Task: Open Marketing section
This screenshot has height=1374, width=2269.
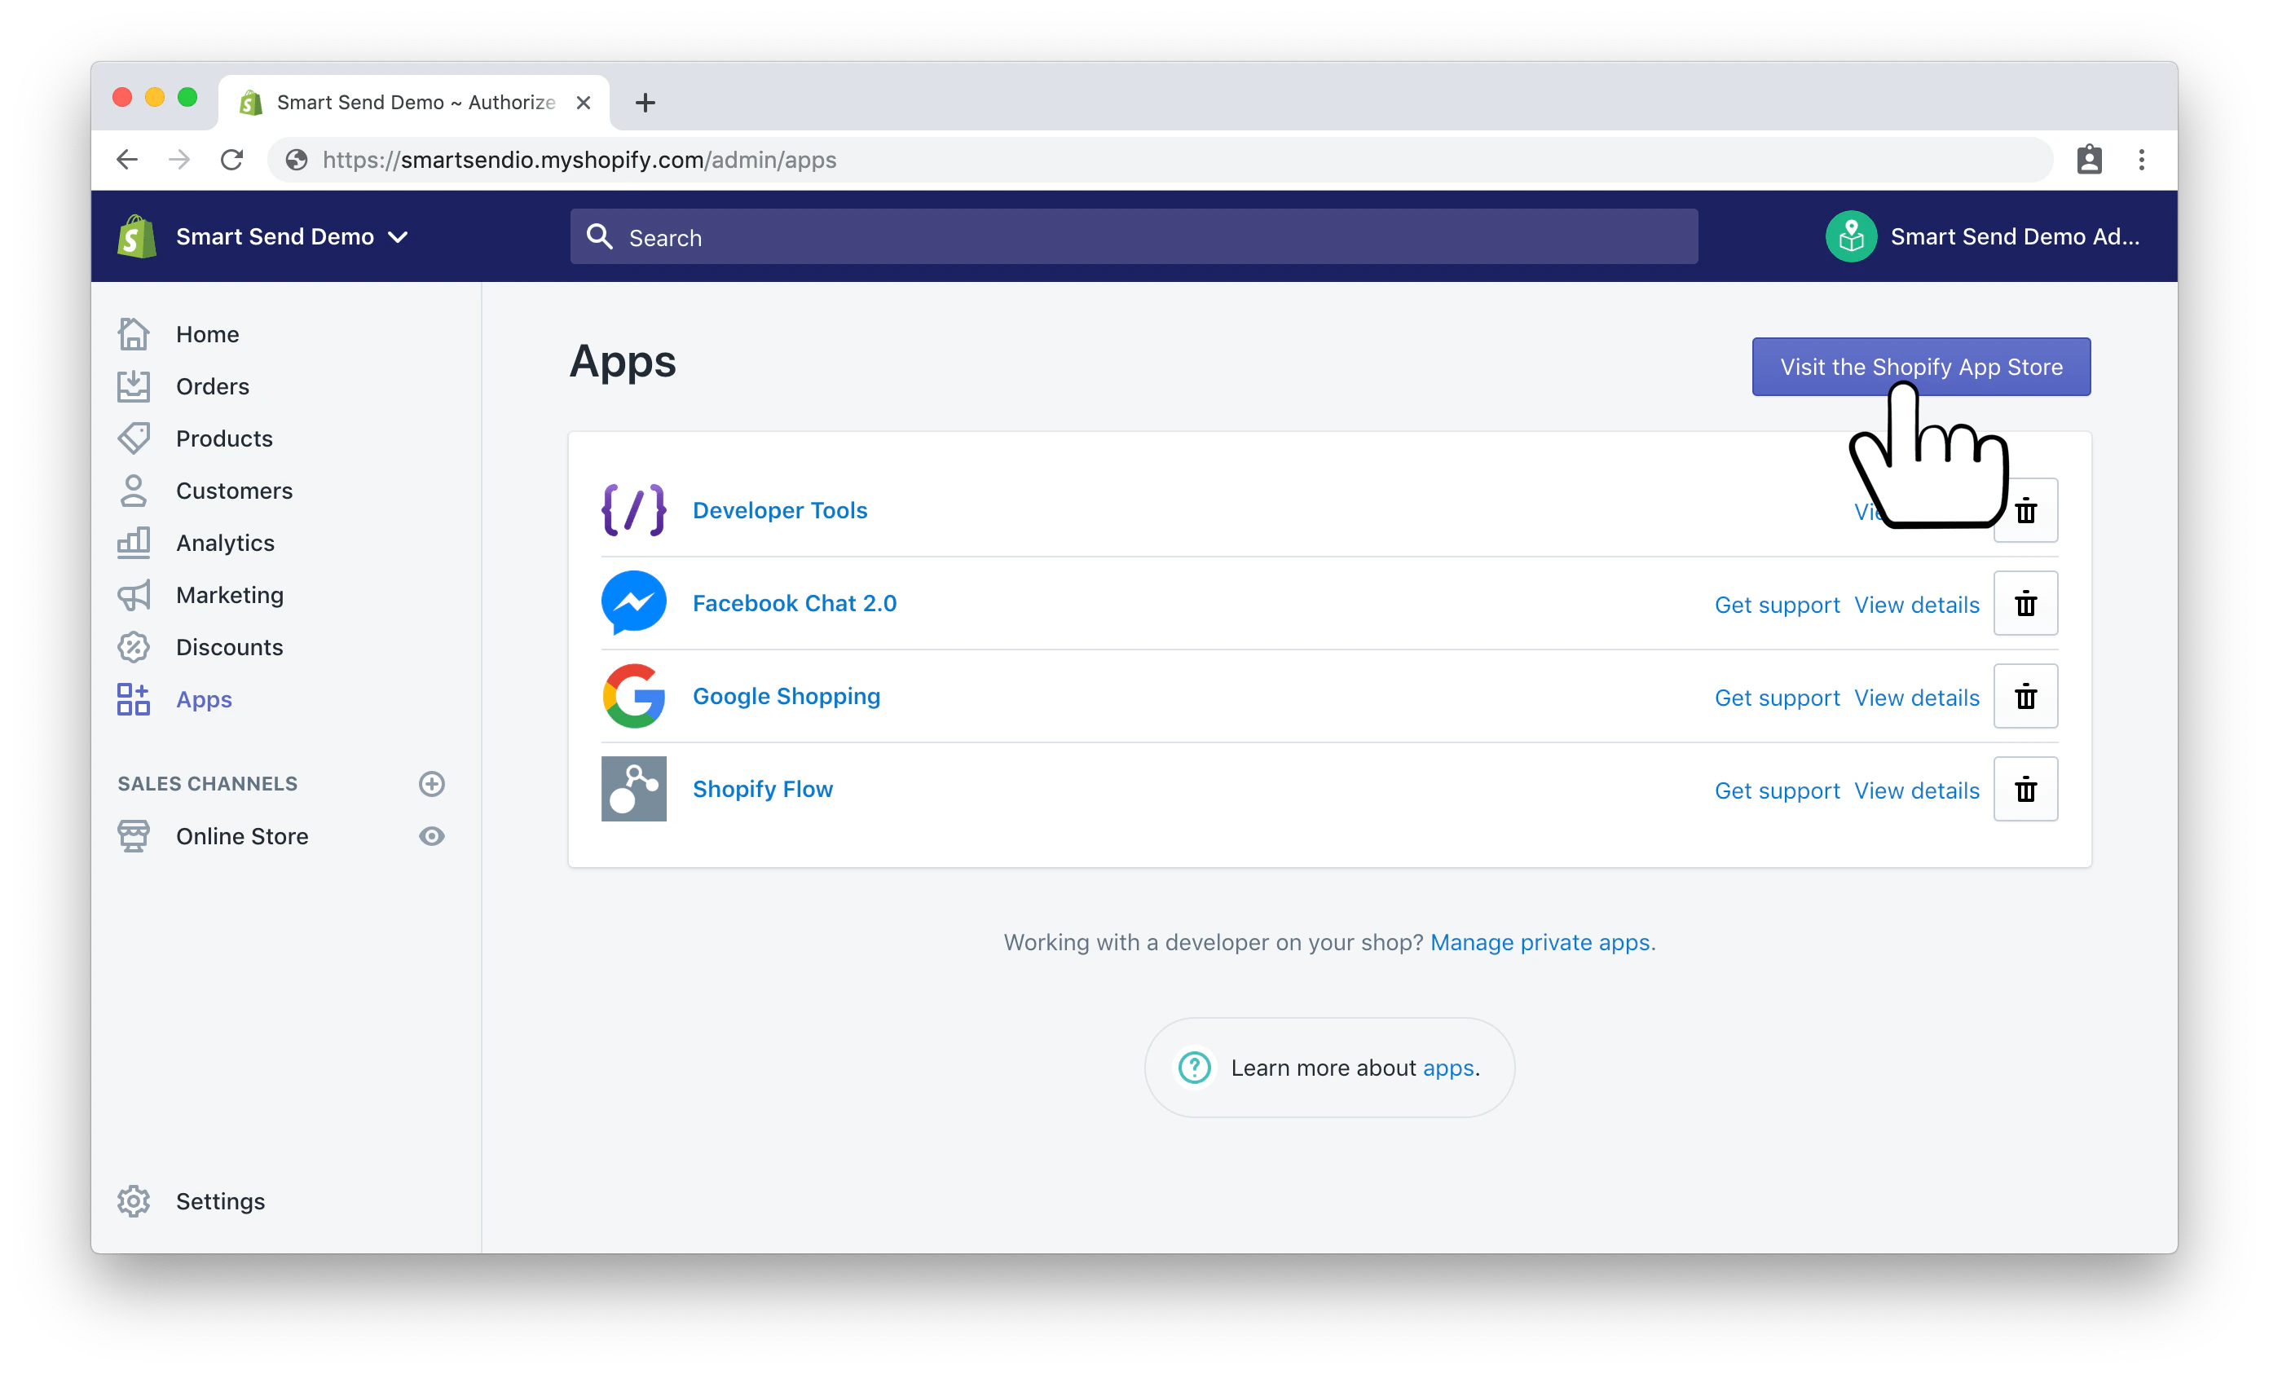Action: point(230,596)
